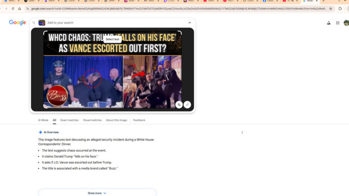Image resolution: width=349 pixels, height=196 pixels.
Task: Switch to the Visual matches tab
Action: 92,120
